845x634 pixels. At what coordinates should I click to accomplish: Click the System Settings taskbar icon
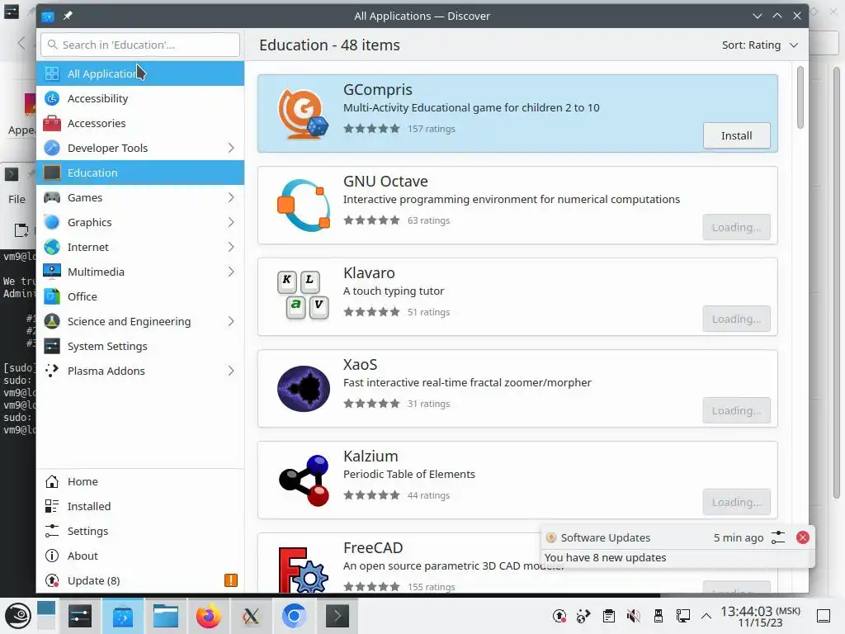point(80,616)
